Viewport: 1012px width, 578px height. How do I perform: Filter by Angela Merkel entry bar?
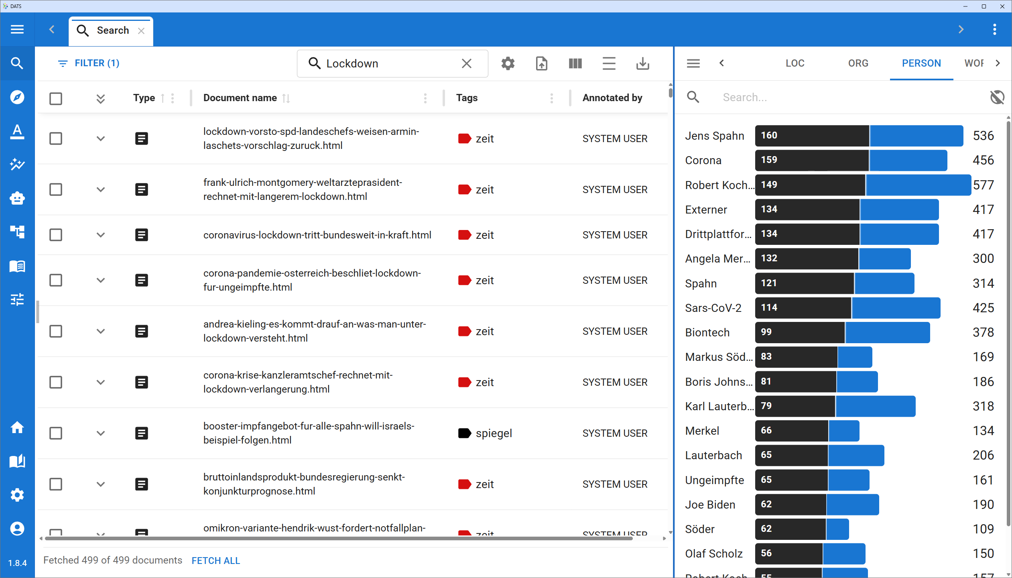click(833, 258)
